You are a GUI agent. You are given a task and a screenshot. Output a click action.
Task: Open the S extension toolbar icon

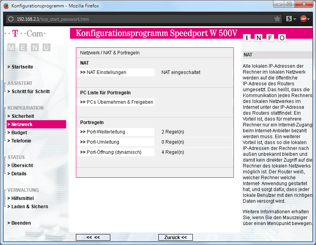point(289,19)
